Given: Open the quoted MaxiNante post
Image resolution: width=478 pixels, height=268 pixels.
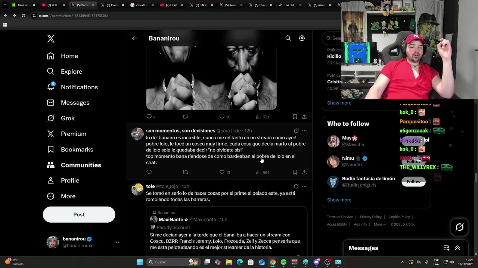Looking at the screenshot, I should click(227, 231).
